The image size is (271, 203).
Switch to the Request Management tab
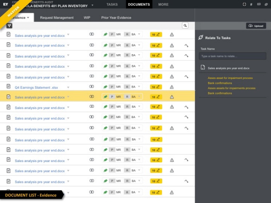click(x=57, y=18)
